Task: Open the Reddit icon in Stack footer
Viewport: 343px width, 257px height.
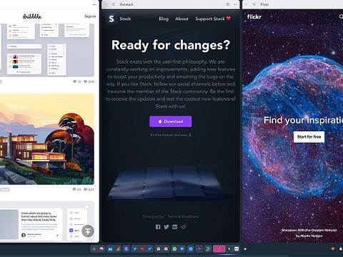Action: (183, 227)
